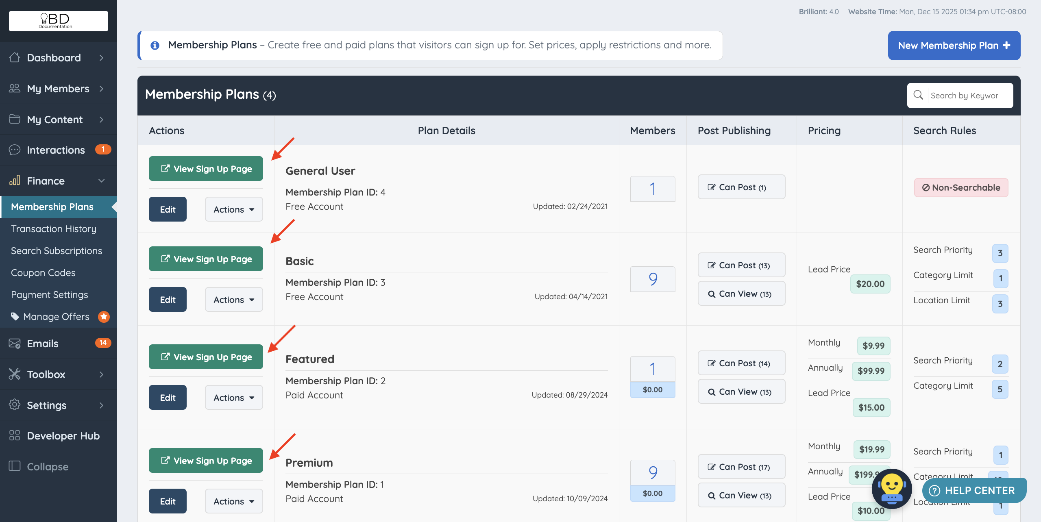View Sign Up Page for Premium plan
1041x522 pixels.
click(x=206, y=460)
